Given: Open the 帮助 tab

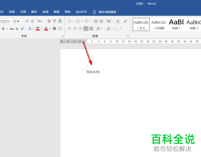Looking at the screenshot, I should coord(68,12).
